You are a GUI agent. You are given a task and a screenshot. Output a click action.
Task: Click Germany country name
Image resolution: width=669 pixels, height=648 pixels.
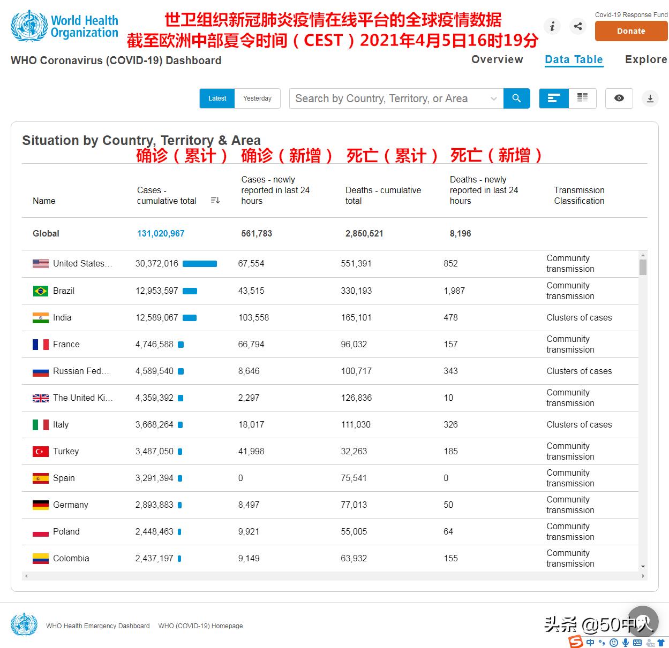point(71,505)
